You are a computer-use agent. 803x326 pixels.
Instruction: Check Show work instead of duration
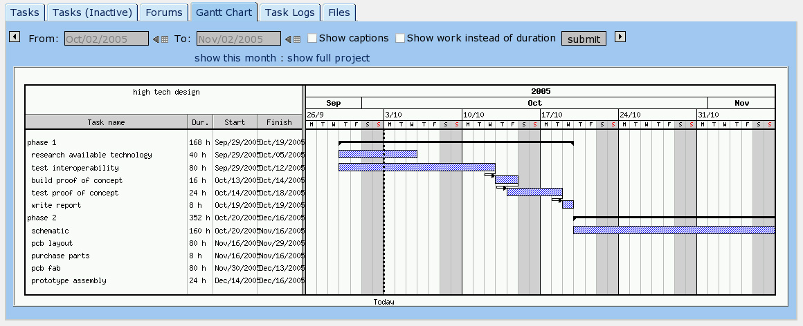[x=400, y=39]
